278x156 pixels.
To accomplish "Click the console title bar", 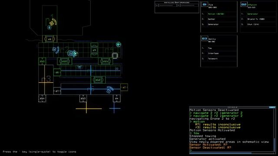I will pyautogui.click(x=232, y=107).
